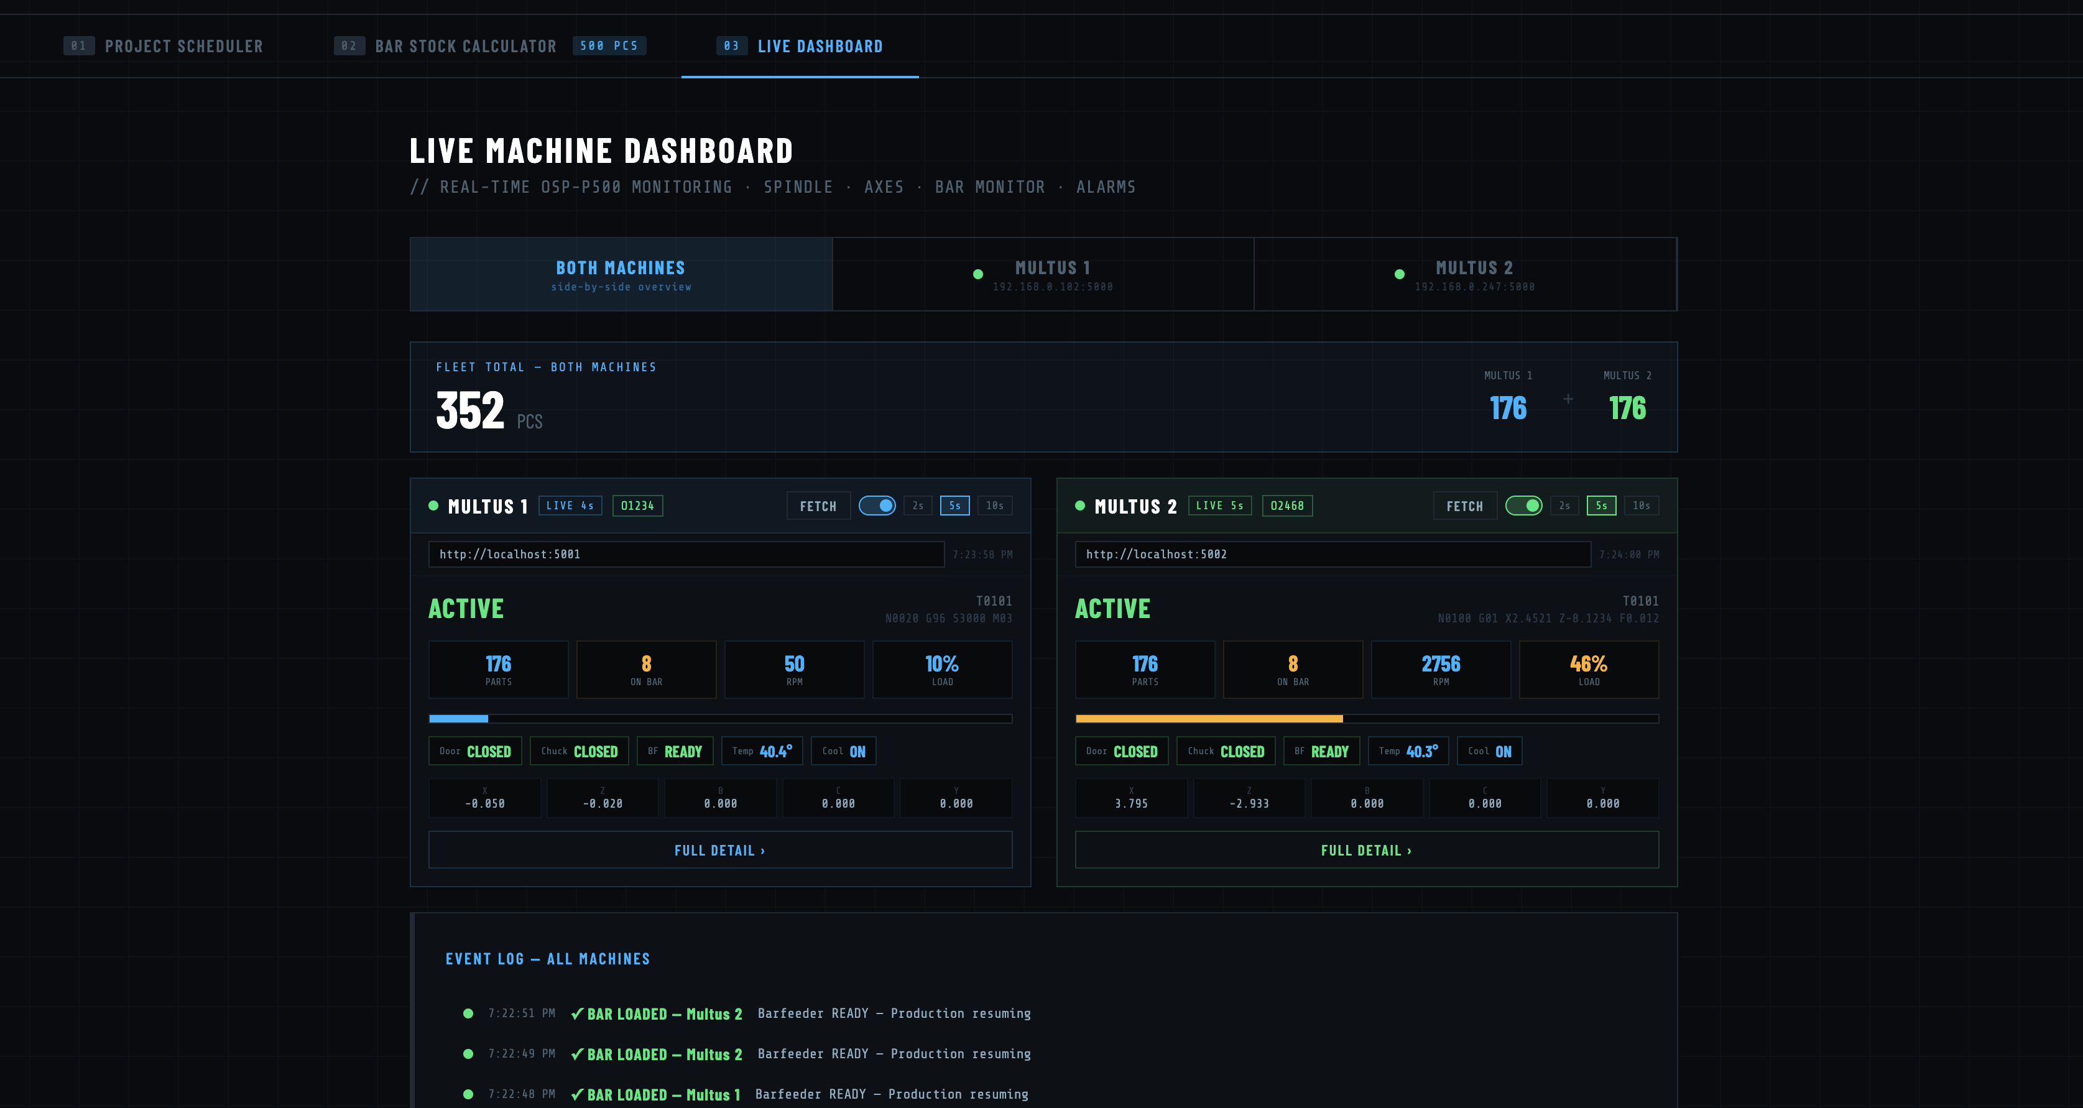Click the Cool ON indicator on Multus 2
This screenshot has height=1108, width=2083.
pos(1489,750)
